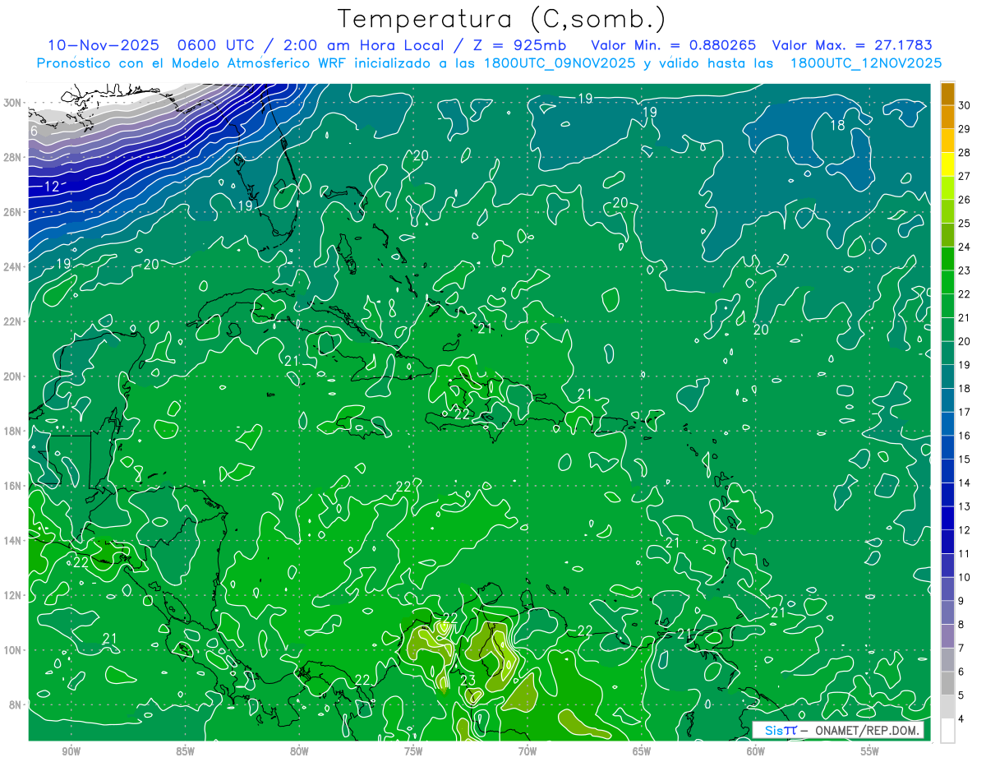The height and width of the screenshot is (762, 986).
Task: Click the '23' contour label on the map
Action: (x=468, y=680)
